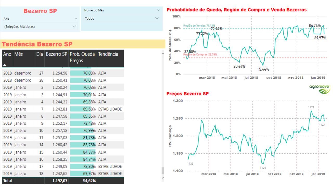Screen dimensions: 333x187
Task: Select price cell 1.252,17
Action: click(60, 123)
